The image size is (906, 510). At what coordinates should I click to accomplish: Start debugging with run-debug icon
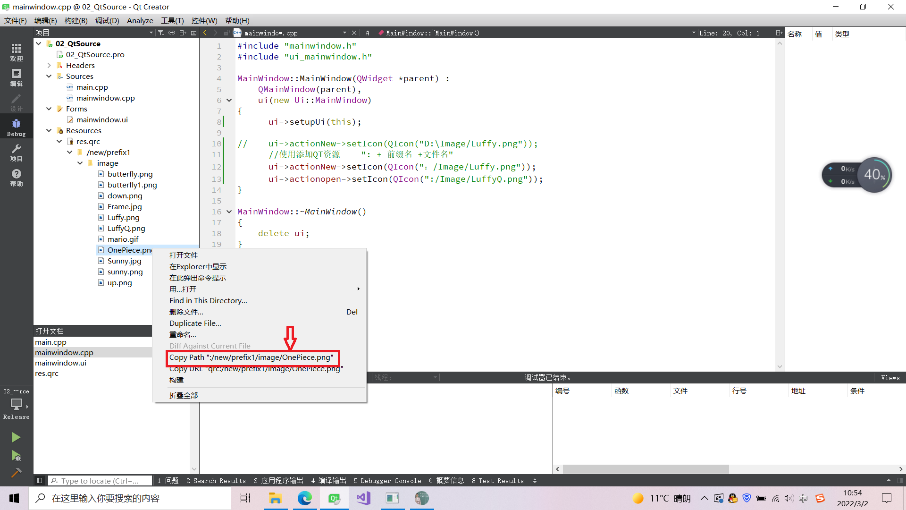coord(16,456)
